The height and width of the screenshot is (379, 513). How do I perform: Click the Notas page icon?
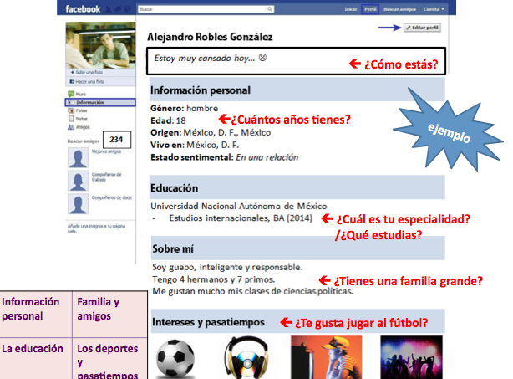[x=71, y=119]
